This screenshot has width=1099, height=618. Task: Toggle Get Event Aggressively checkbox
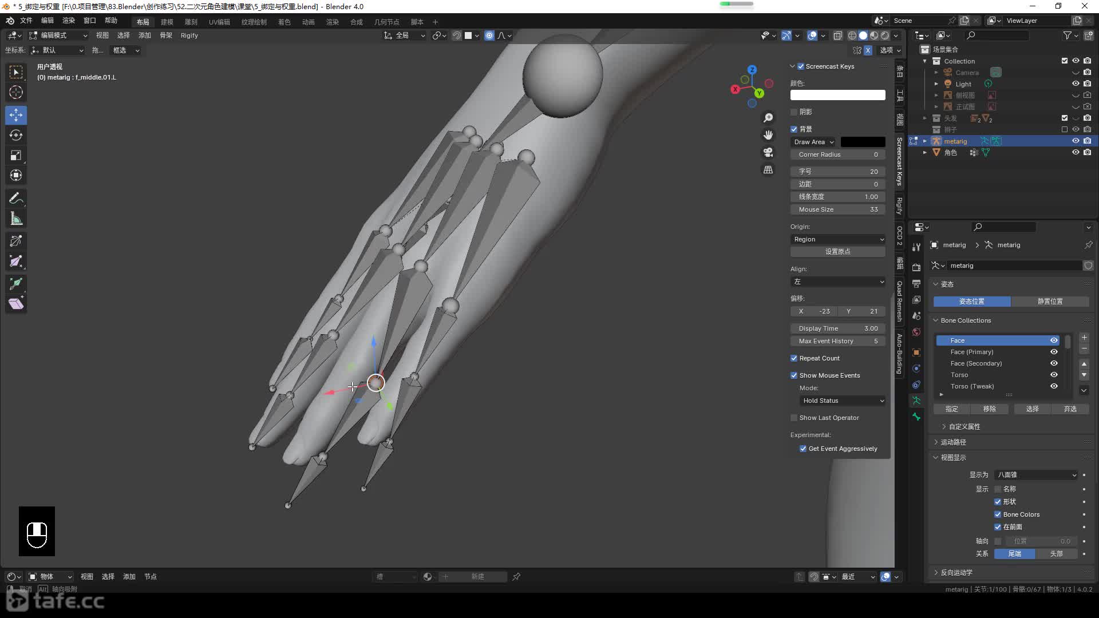click(803, 449)
